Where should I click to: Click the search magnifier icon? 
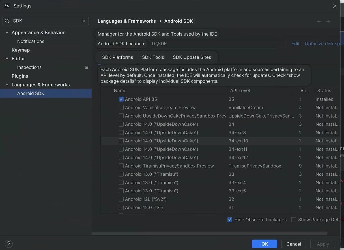(x=8, y=21)
